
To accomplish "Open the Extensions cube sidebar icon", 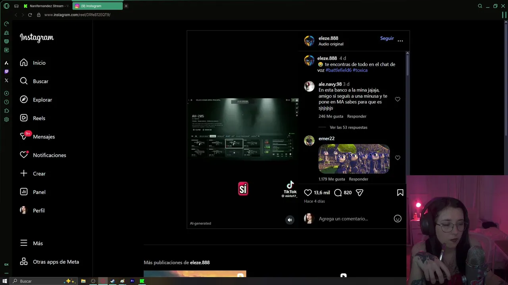I will [x=6, y=111].
